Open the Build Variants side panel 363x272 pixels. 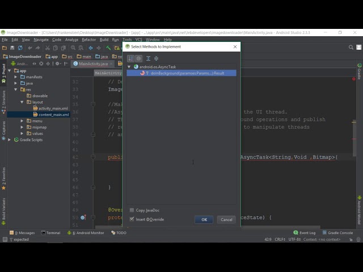click(3, 211)
